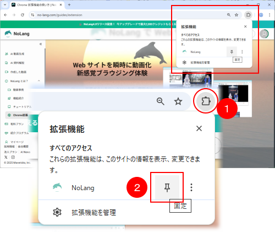This screenshot has width=275, height=232.
Task: Select 'チュートリアル' in the sidebar
Action: click(x=19, y=106)
